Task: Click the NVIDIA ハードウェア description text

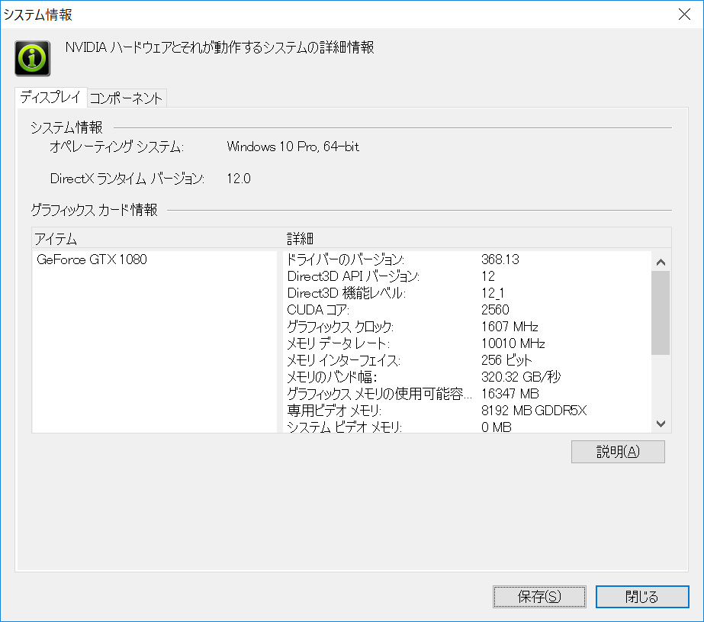Action: pyautogui.click(x=220, y=47)
